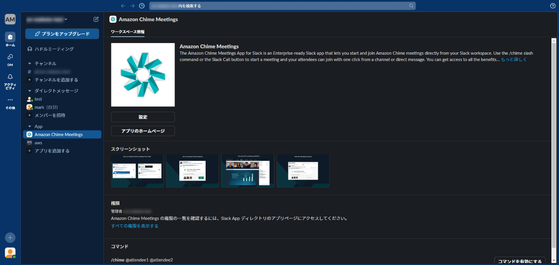
Task: Click the large Amazon Chime app logo
Action: tap(143, 75)
